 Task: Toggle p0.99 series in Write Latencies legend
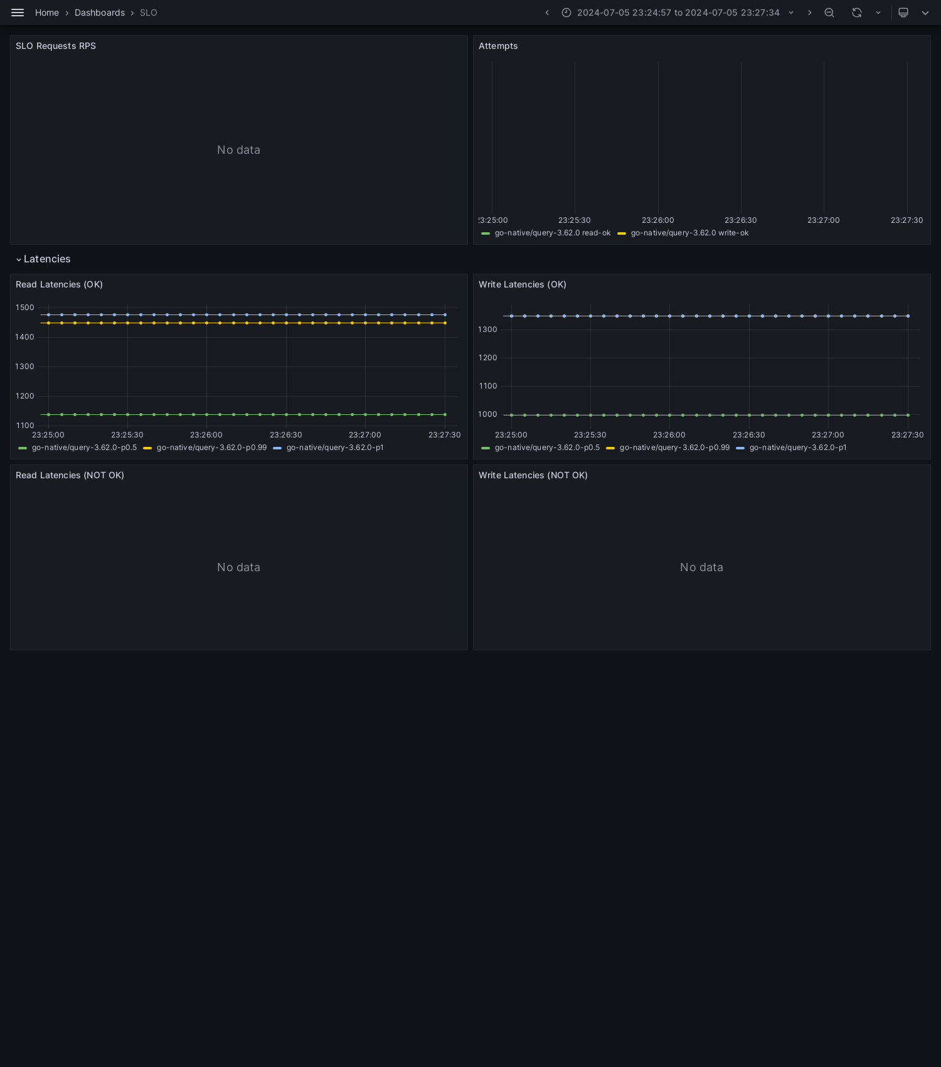tap(674, 448)
